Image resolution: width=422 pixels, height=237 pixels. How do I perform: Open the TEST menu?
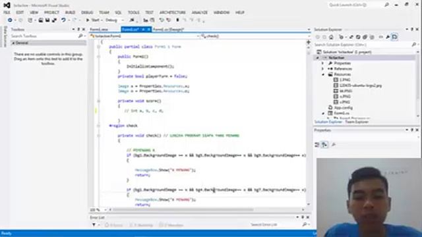pos(149,13)
